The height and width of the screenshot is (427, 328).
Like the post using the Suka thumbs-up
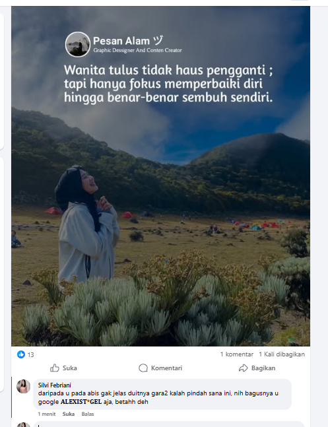coord(63,368)
